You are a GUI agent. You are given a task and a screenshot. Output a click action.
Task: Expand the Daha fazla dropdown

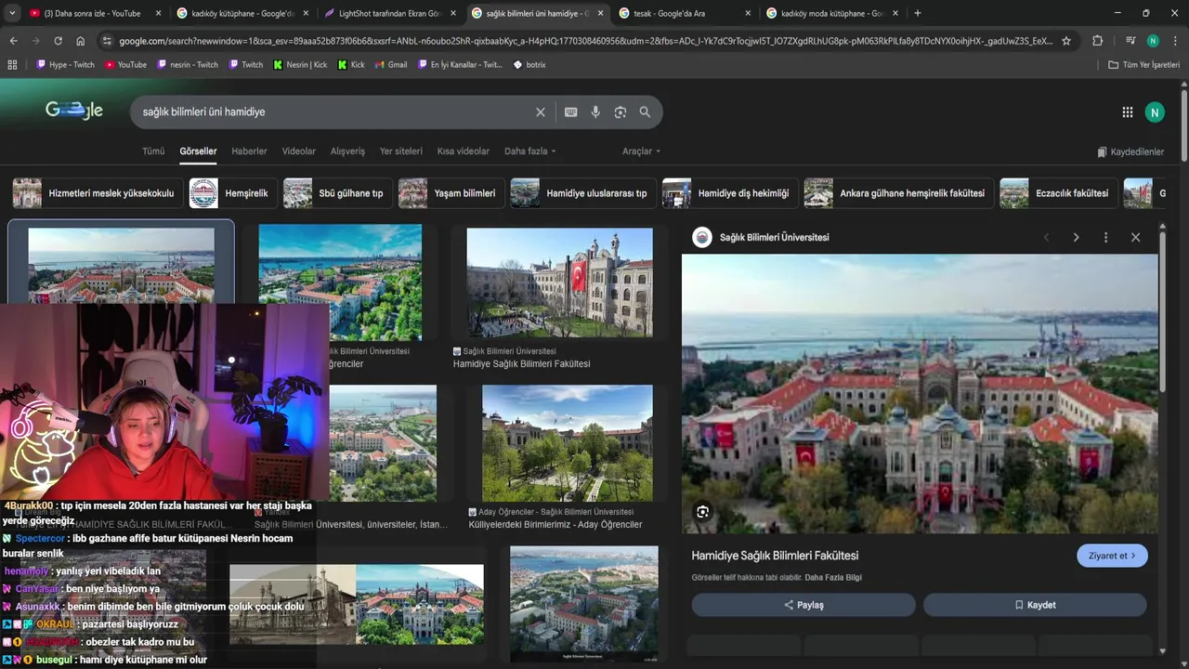pos(530,151)
